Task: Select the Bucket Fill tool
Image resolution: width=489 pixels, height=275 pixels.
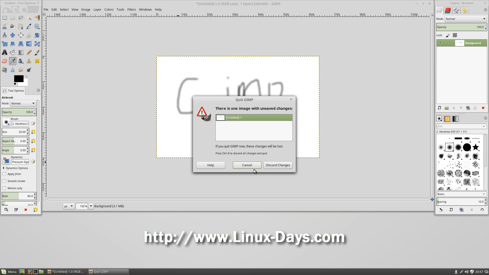Action: click(12, 52)
